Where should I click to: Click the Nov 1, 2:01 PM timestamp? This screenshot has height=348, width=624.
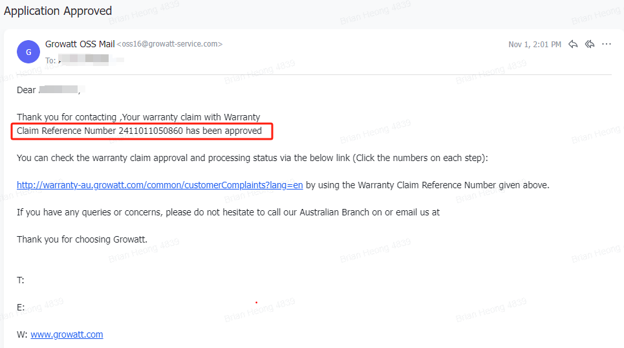pyautogui.click(x=534, y=45)
